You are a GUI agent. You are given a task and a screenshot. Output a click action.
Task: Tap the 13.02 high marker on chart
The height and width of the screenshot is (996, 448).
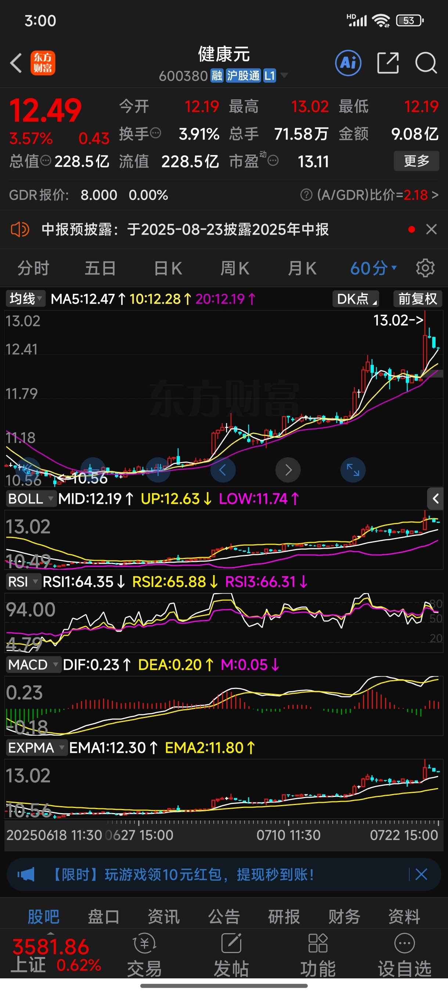pos(398,321)
